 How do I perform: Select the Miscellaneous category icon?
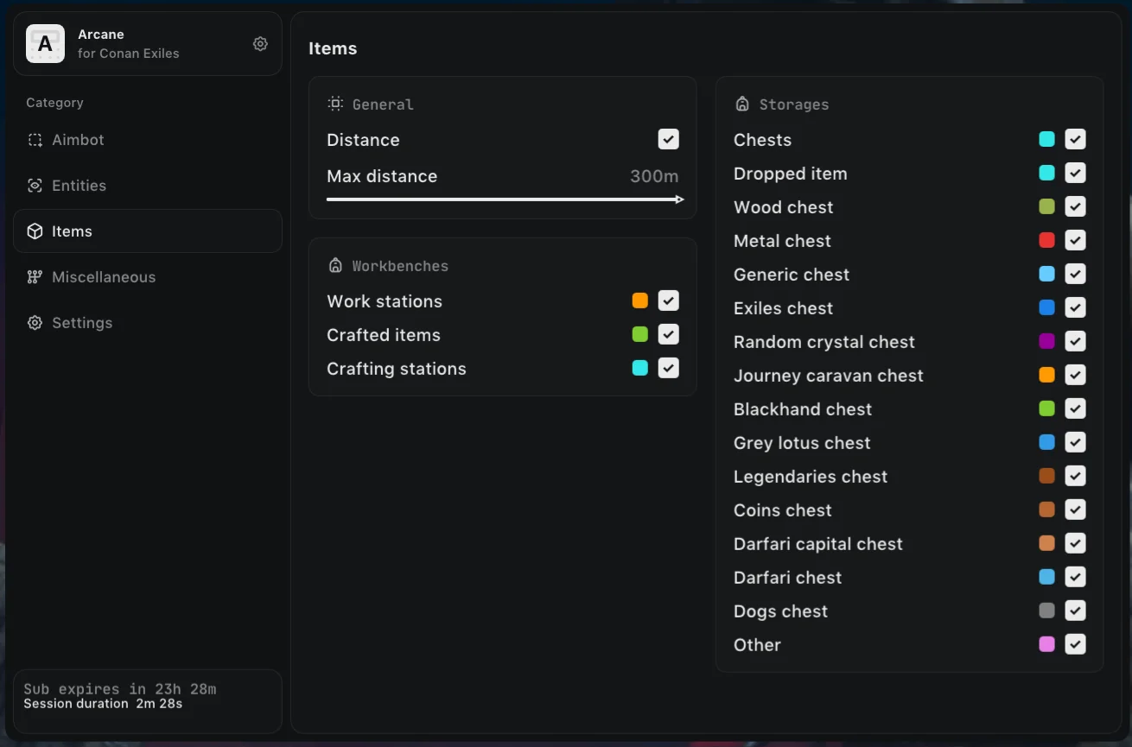[x=35, y=277]
